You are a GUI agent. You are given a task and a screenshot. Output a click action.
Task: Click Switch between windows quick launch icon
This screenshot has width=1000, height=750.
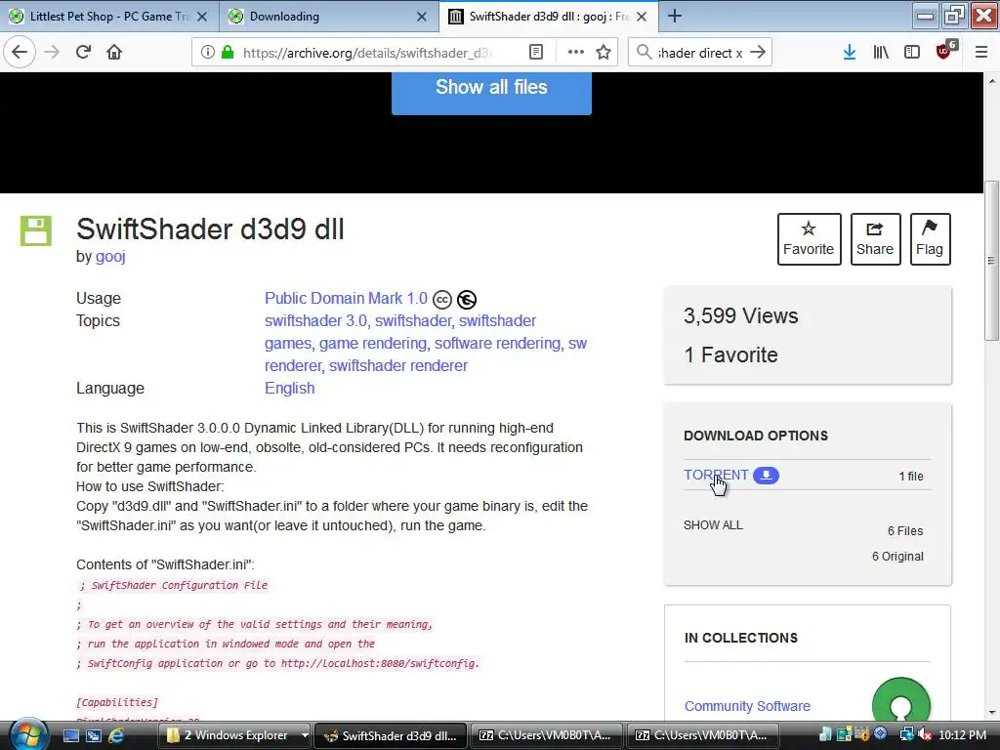coord(94,735)
